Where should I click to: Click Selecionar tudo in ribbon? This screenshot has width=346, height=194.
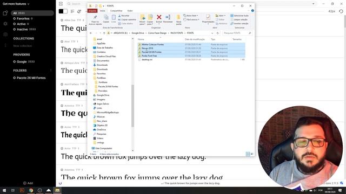239,16
